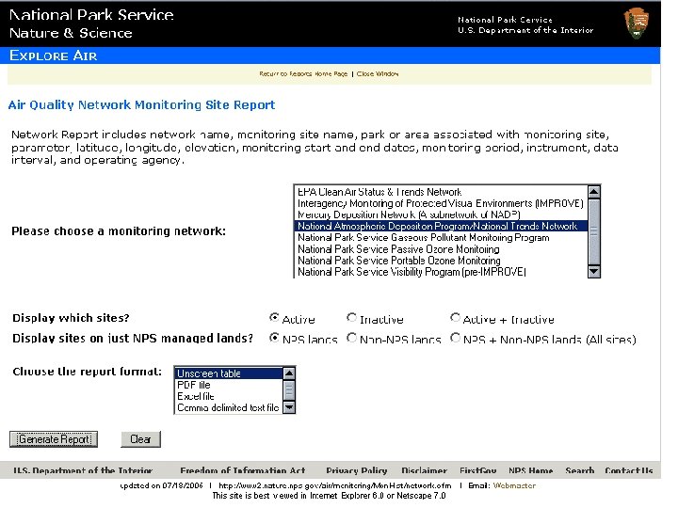Open Freedom of Information Act link

(243, 470)
